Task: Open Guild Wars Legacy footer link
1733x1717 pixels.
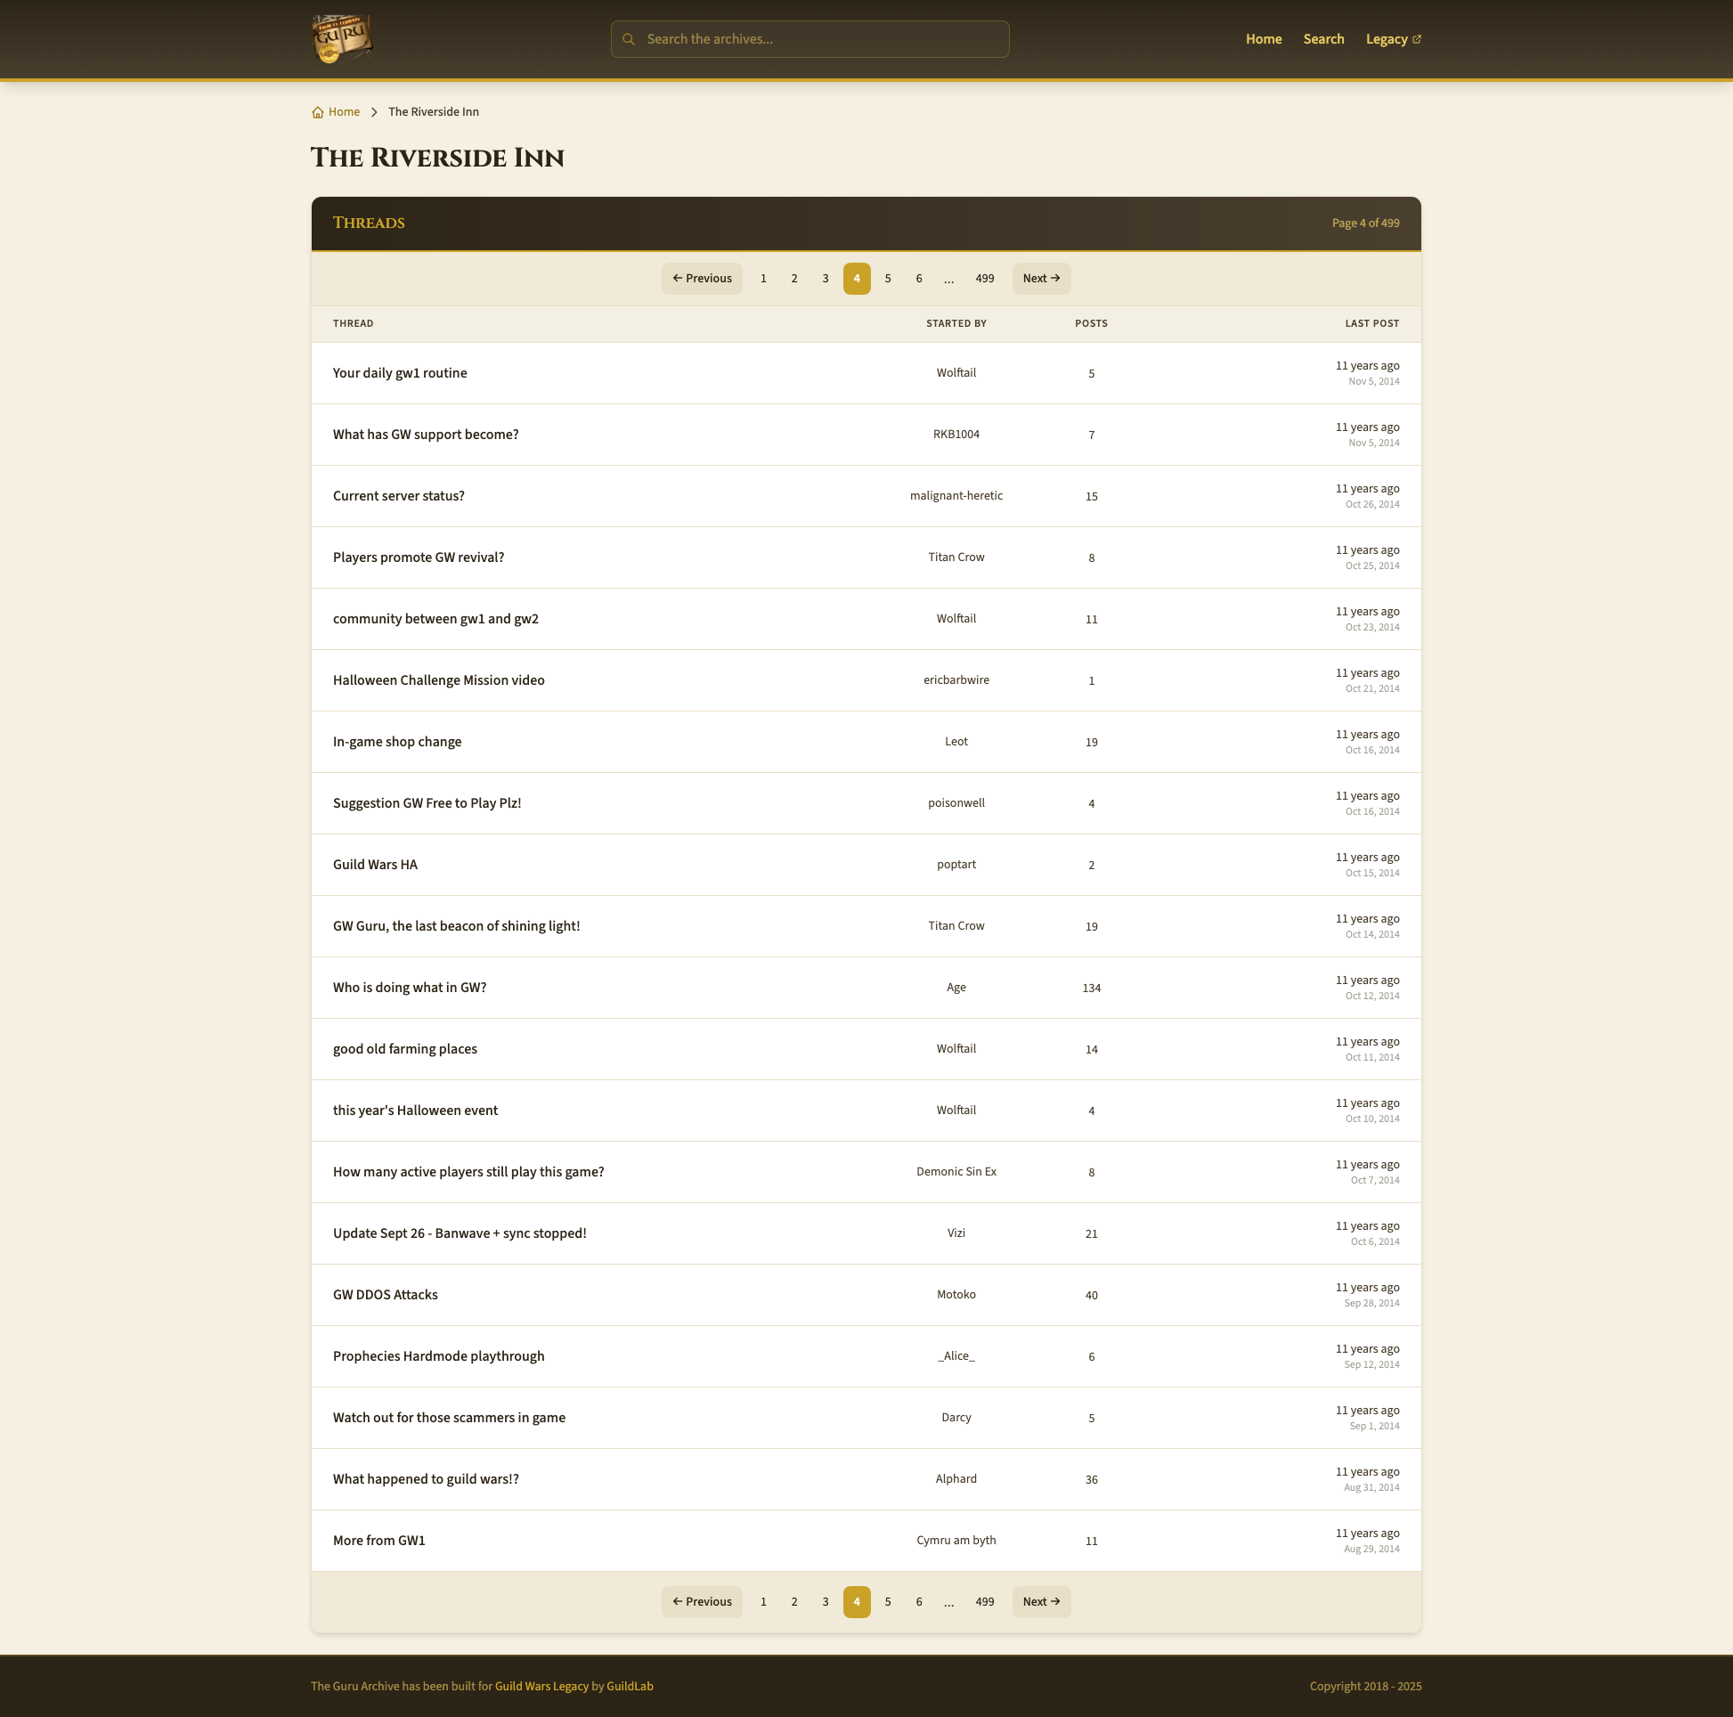Action: coord(541,1687)
